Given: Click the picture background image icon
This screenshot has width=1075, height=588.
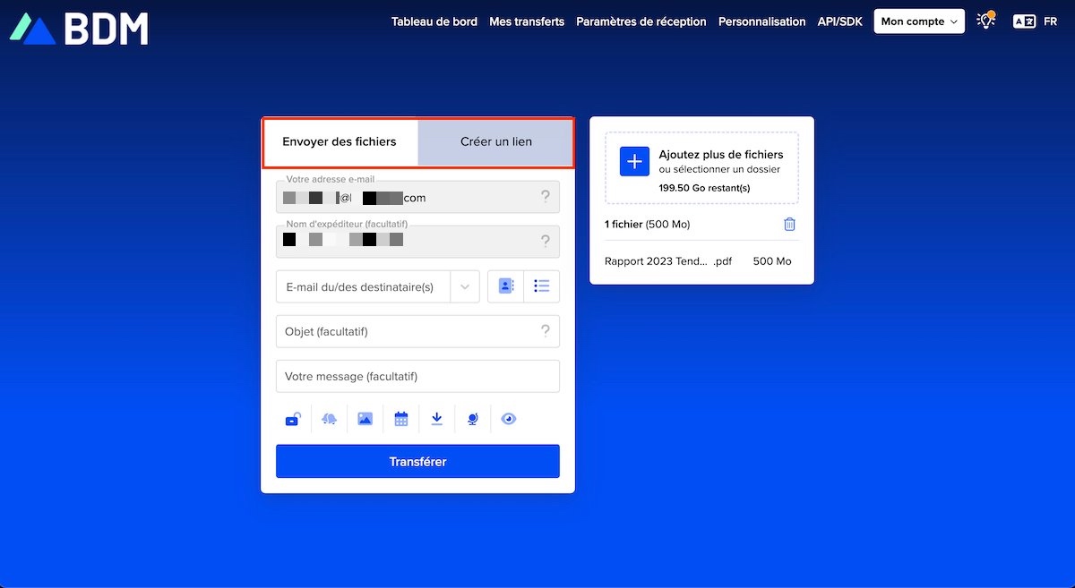Looking at the screenshot, I should point(365,419).
